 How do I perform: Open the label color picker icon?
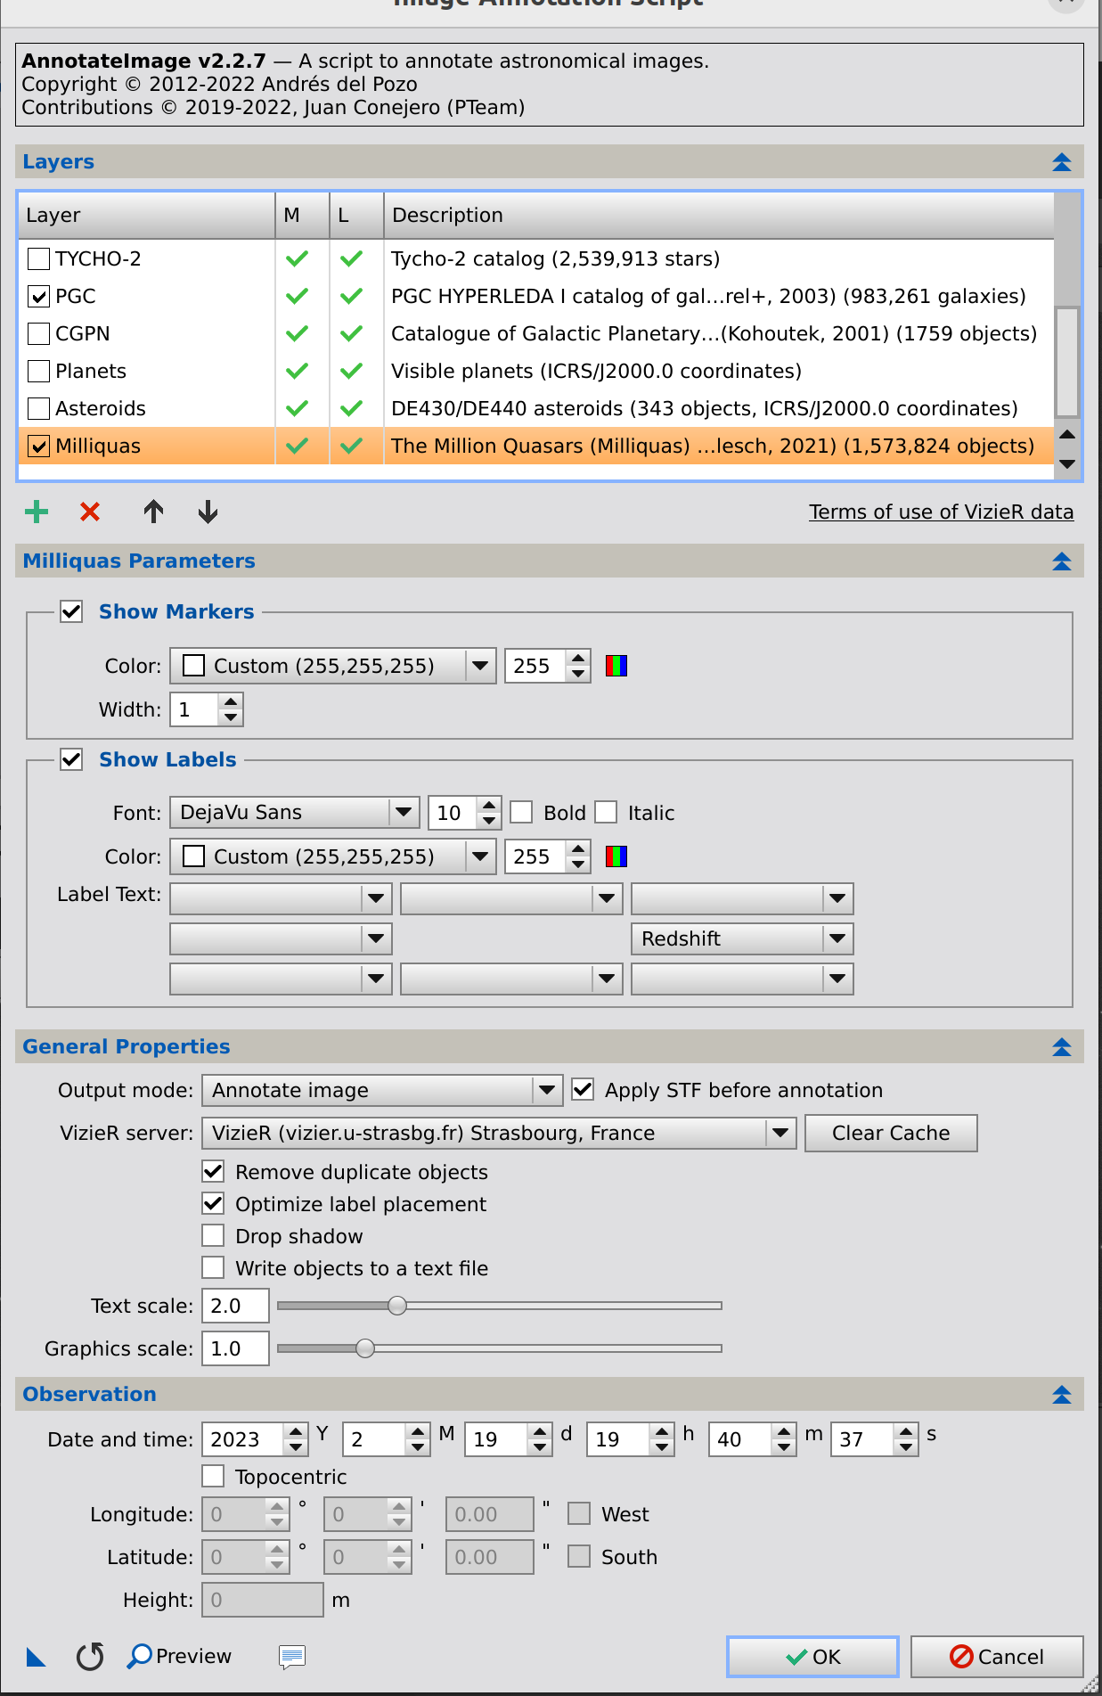coord(616,856)
